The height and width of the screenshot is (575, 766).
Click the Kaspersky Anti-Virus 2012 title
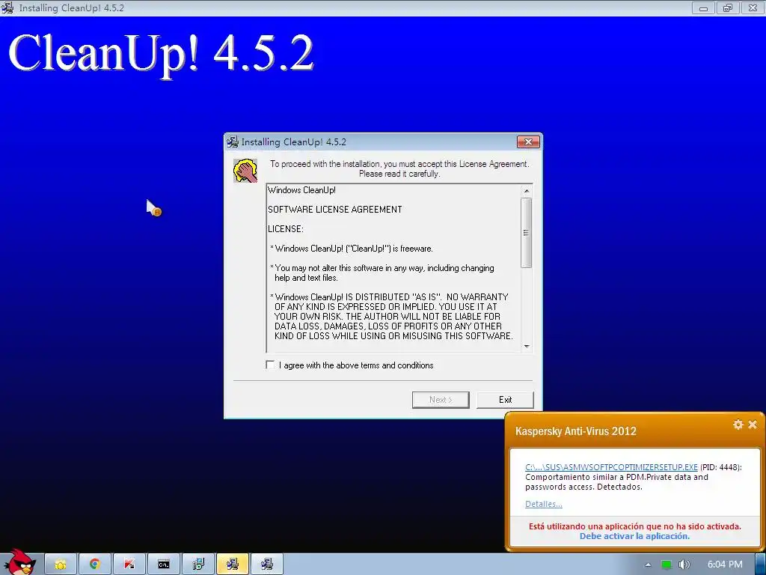(x=575, y=431)
